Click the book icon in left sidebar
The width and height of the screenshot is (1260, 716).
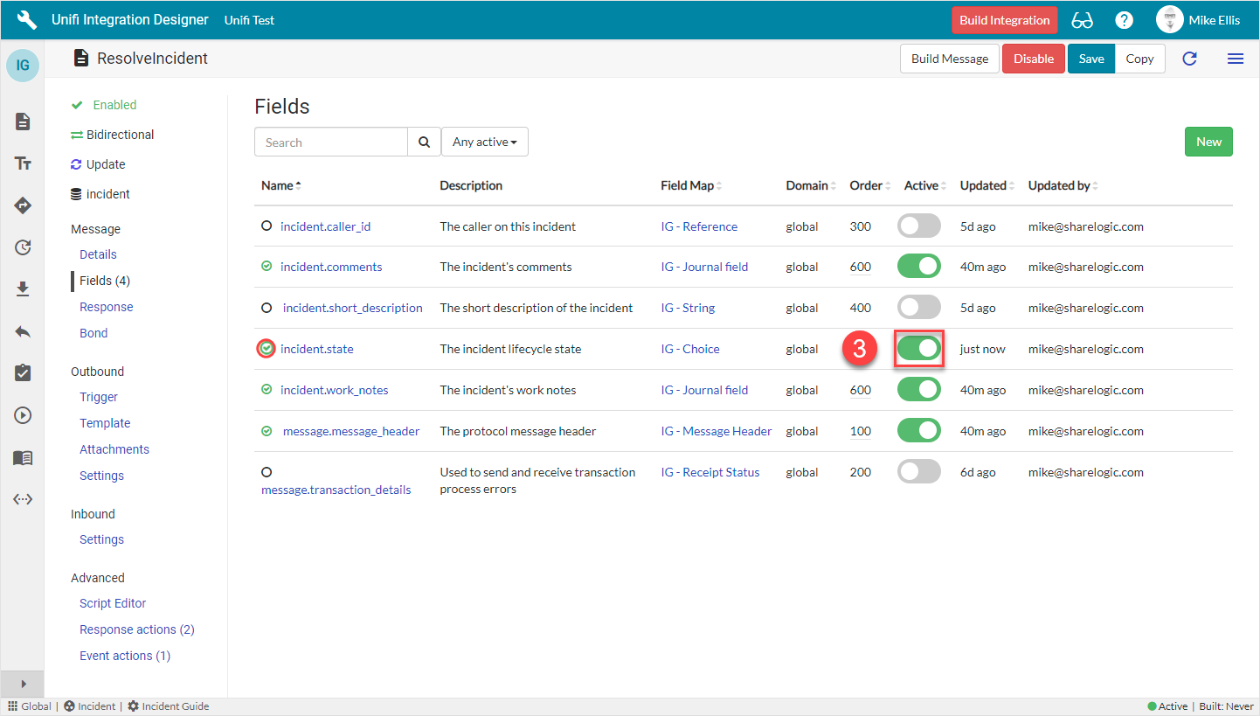click(x=23, y=458)
